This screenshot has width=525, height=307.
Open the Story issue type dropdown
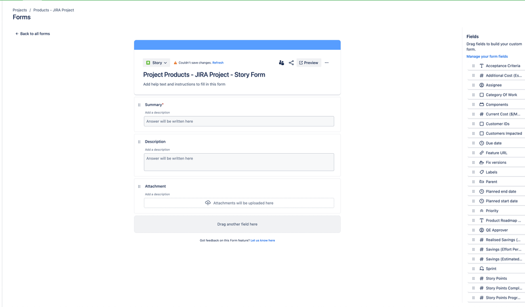(157, 62)
